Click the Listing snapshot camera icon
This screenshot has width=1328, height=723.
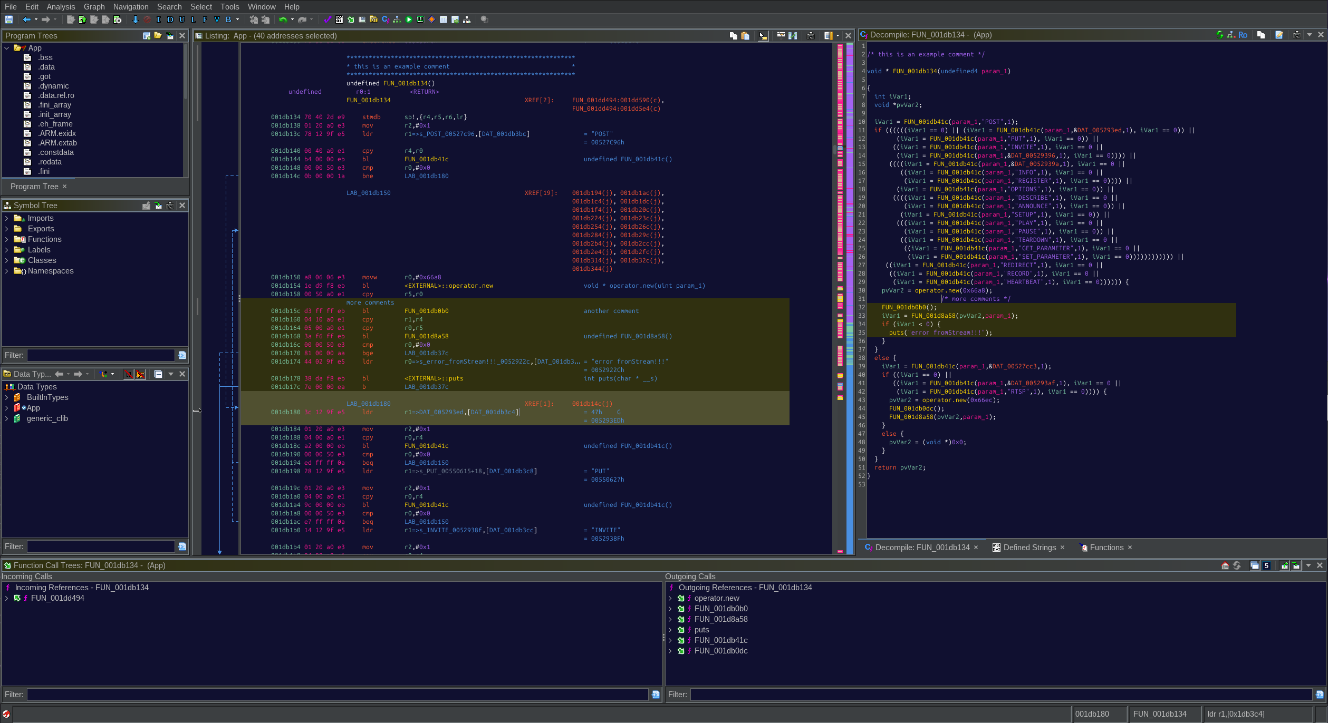click(811, 36)
